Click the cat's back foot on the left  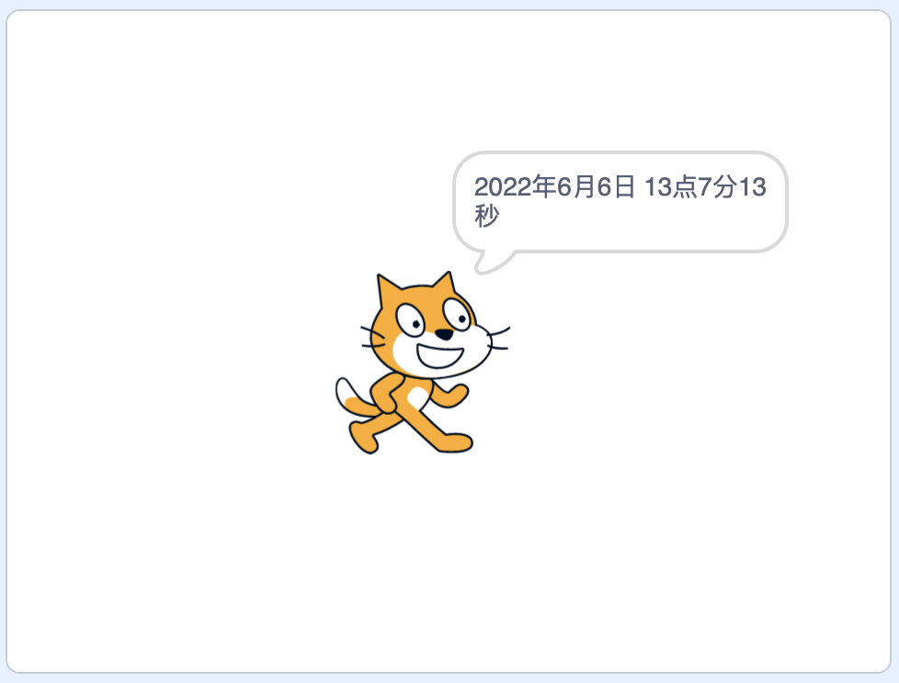[363, 437]
